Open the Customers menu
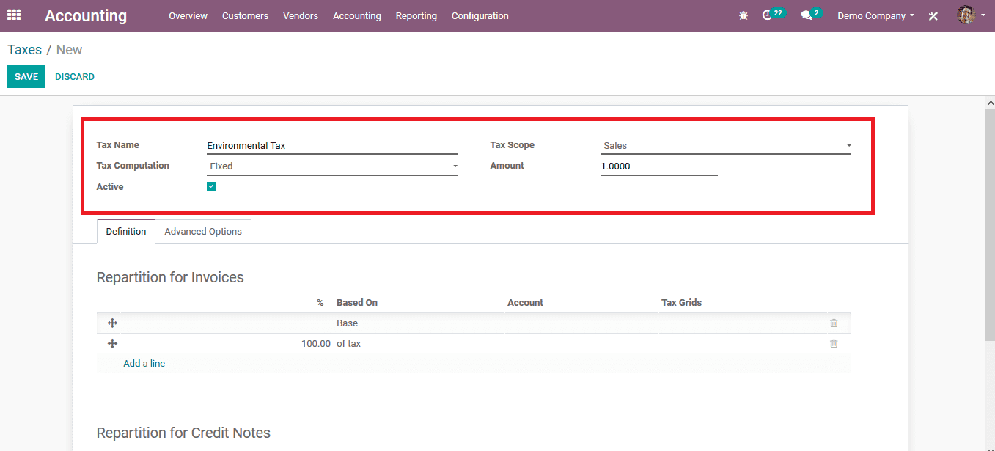This screenshot has height=451, width=995. click(x=245, y=15)
